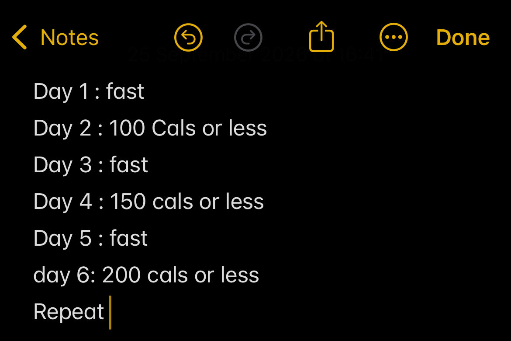This screenshot has height=341, width=511.
Task: Tap the back chevron arrow
Action: (x=20, y=37)
